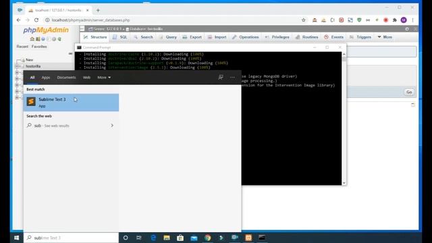This screenshot has width=432, height=243.
Task: Click the Chrome address bar URL
Action: click(x=90, y=20)
